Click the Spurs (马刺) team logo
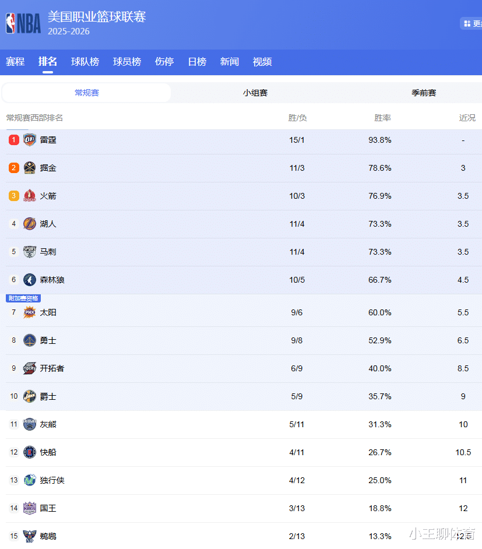 pos(29,252)
